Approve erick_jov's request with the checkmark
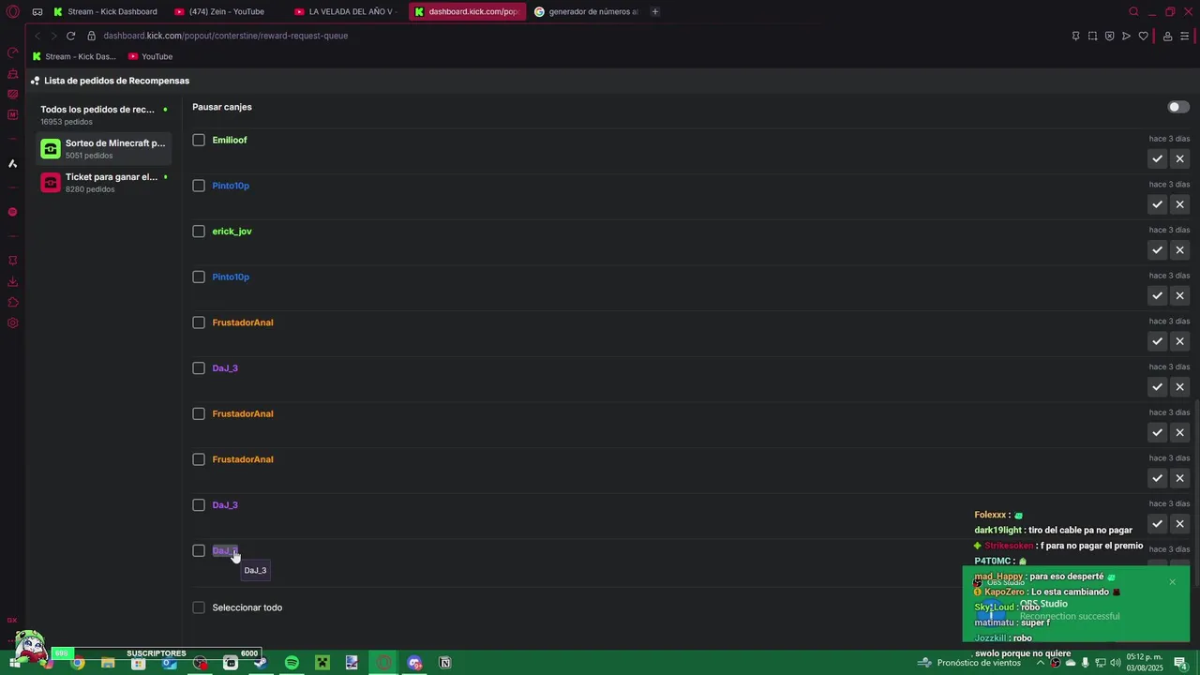The height and width of the screenshot is (675, 1200). [x=1157, y=250]
